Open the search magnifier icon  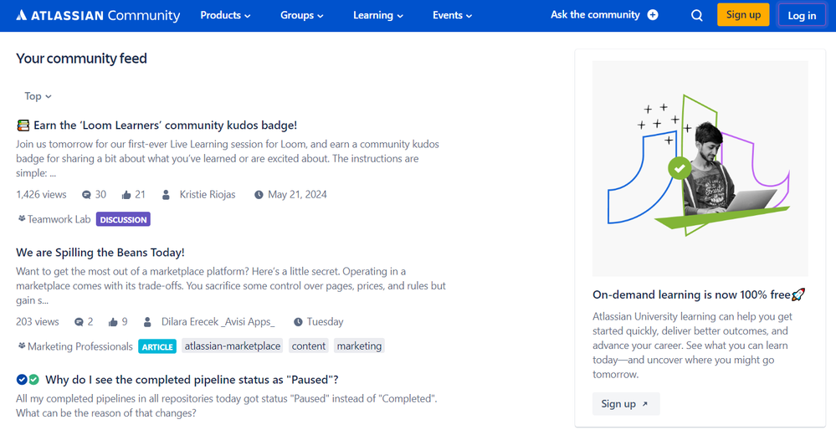point(697,15)
